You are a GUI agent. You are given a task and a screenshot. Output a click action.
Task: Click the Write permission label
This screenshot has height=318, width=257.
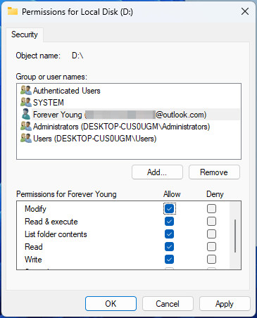(33, 260)
